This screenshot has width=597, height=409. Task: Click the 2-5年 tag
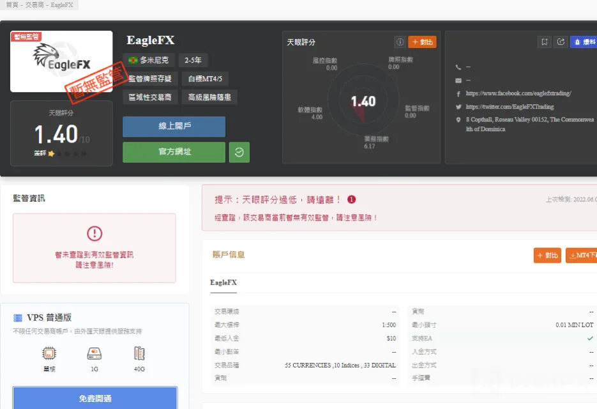[x=193, y=60]
